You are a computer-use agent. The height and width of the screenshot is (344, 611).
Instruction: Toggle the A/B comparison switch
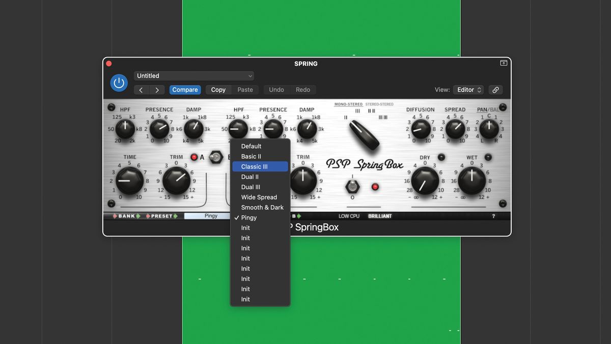[x=215, y=157]
